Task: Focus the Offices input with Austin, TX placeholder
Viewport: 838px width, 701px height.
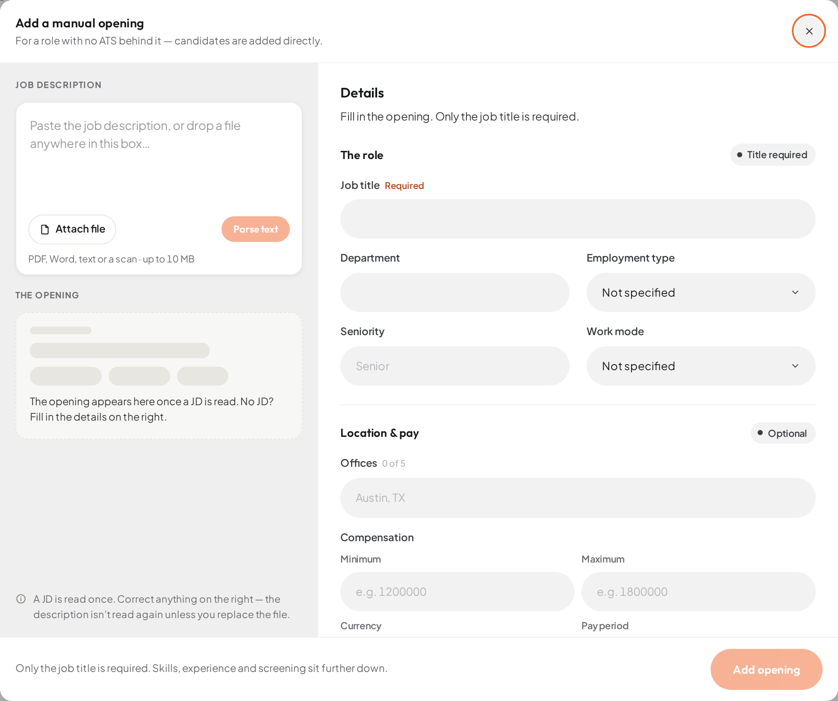Action: click(x=578, y=498)
